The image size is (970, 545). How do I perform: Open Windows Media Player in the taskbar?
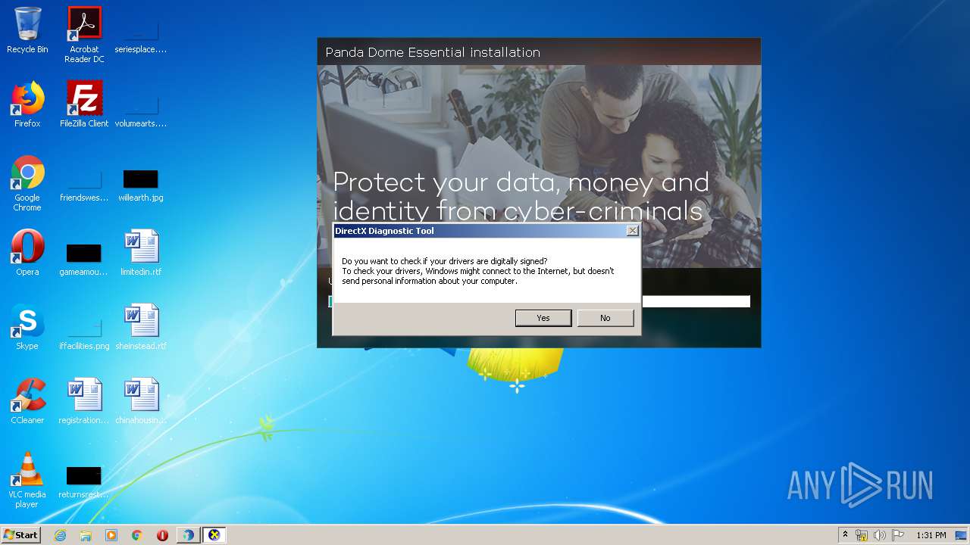(x=111, y=535)
